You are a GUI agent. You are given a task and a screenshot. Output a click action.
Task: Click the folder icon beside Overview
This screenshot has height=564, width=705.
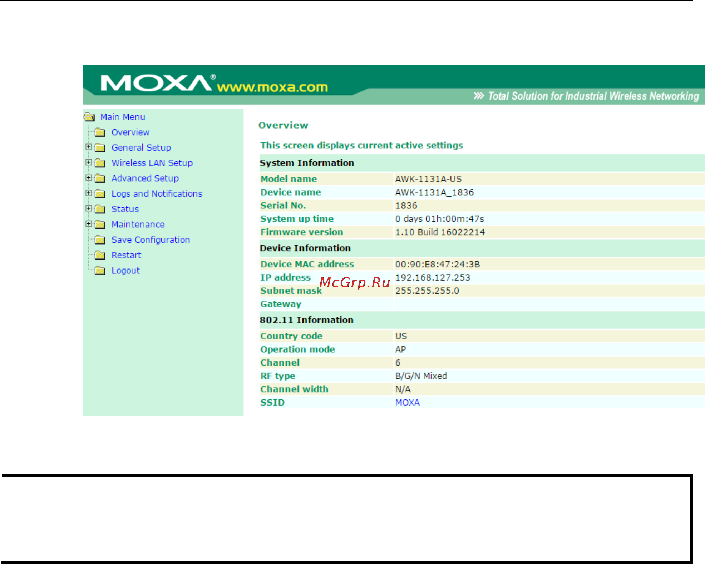tap(100, 132)
